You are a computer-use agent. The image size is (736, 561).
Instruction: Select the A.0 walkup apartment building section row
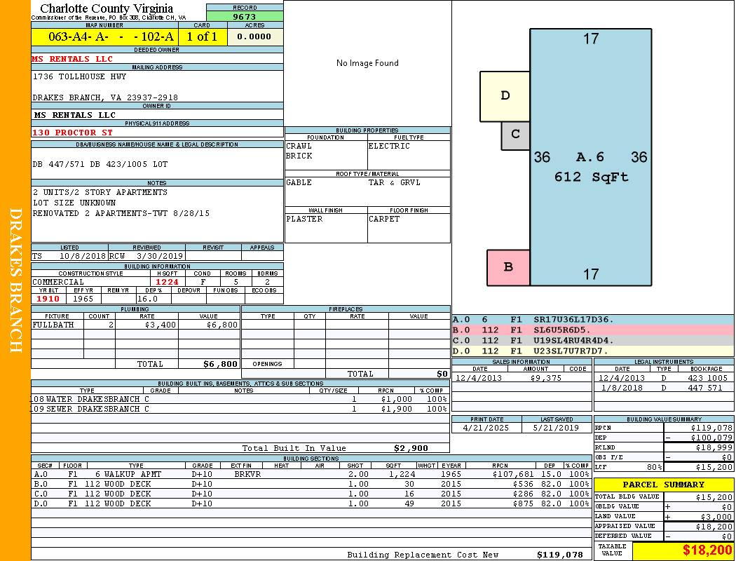(311, 474)
